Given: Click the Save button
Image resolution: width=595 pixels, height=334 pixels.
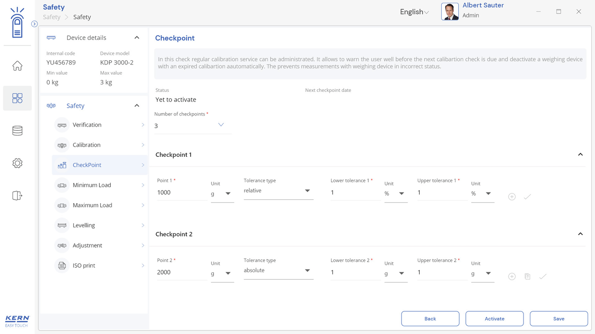Looking at the screenshot, I should tap(558, 319).
